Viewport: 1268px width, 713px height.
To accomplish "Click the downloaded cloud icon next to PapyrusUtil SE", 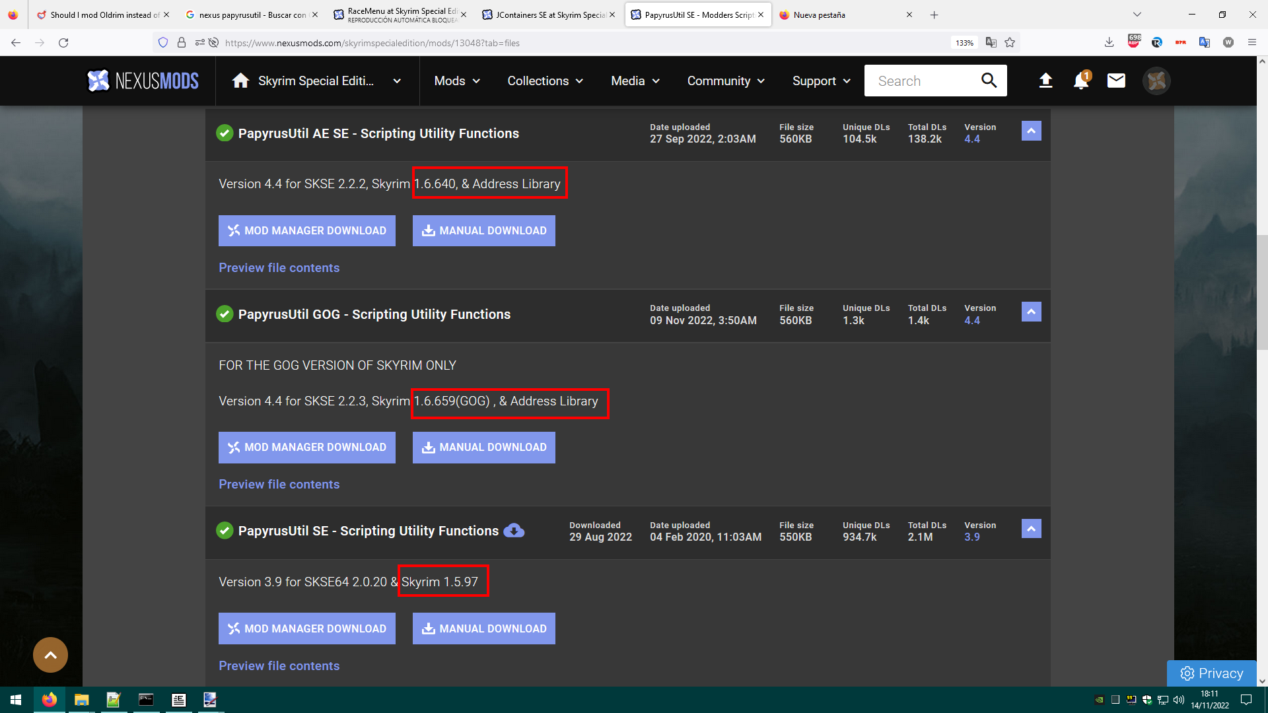I will pos(514,531).
